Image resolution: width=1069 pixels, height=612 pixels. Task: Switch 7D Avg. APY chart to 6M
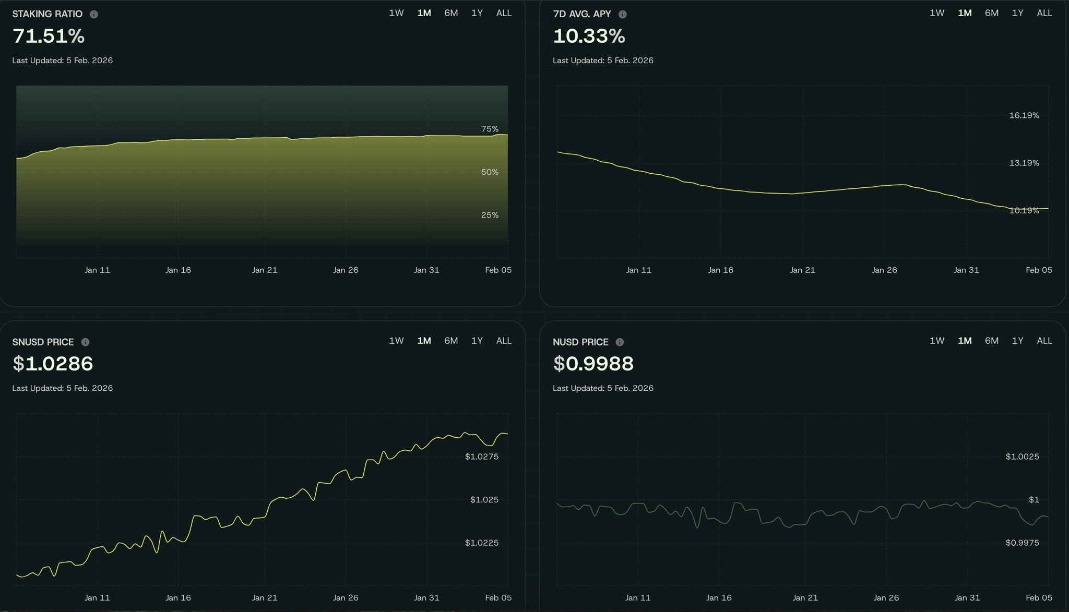(992, 13)
